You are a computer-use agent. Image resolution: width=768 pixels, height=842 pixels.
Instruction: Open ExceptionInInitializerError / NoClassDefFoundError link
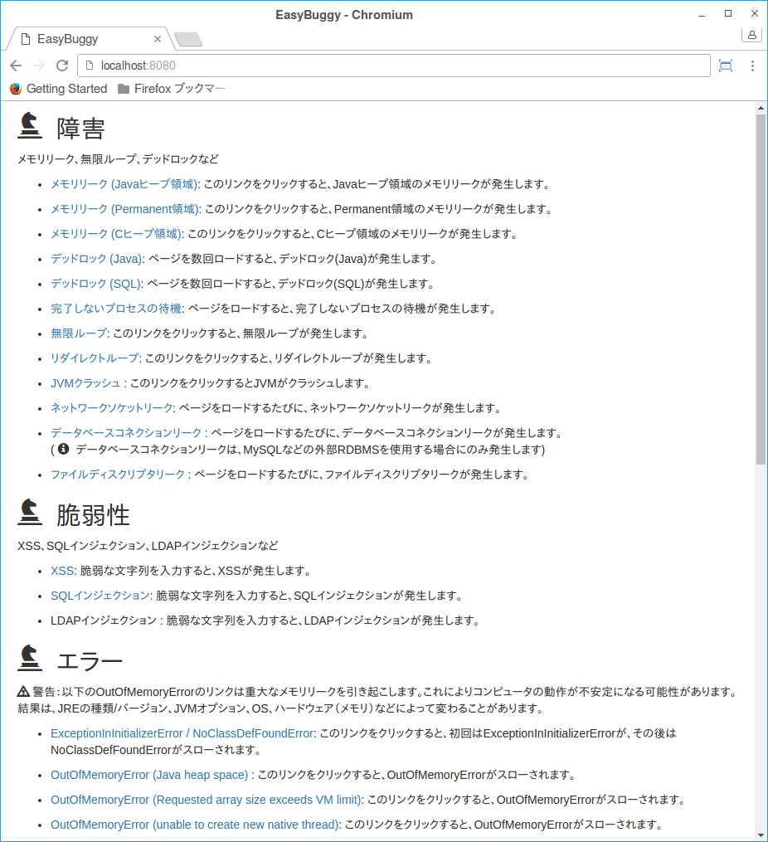(182, 733)
